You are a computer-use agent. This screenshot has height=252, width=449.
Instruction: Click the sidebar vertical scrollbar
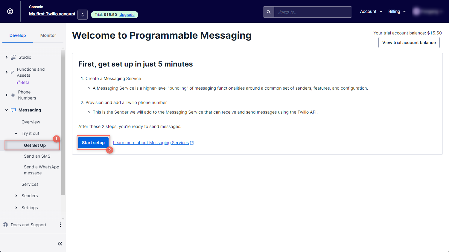tap(63, 123)
